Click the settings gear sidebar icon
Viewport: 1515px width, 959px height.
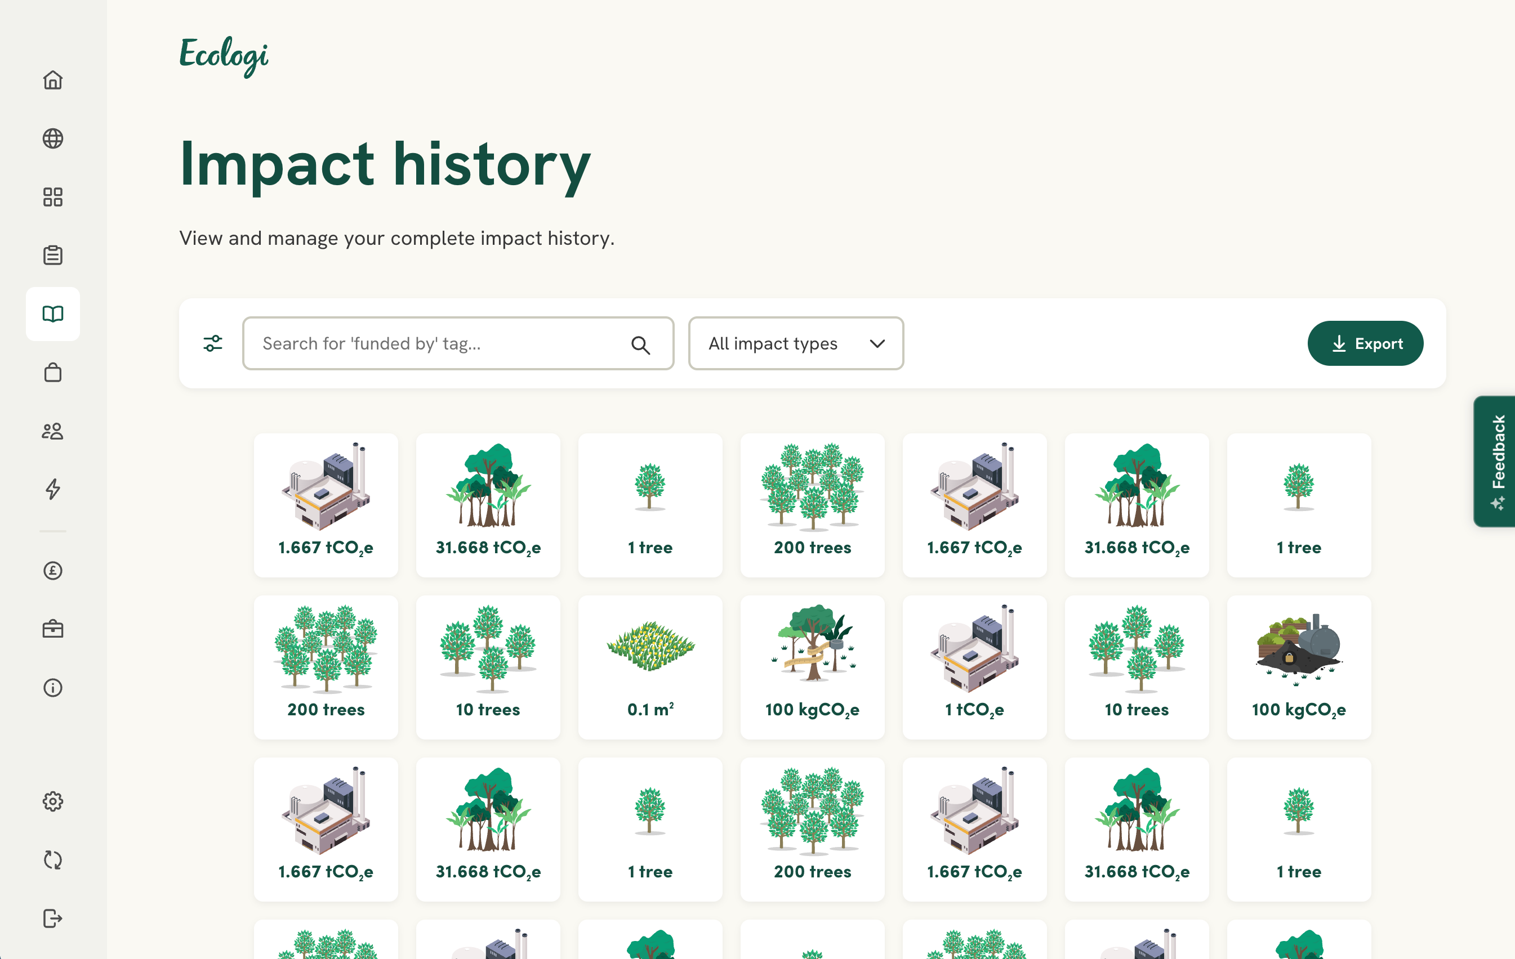tap(53, 801)
